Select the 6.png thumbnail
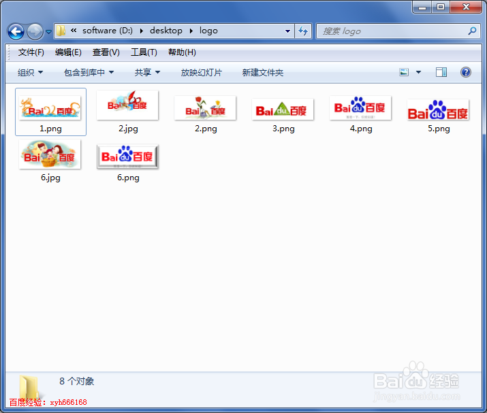 click(127, 156)
